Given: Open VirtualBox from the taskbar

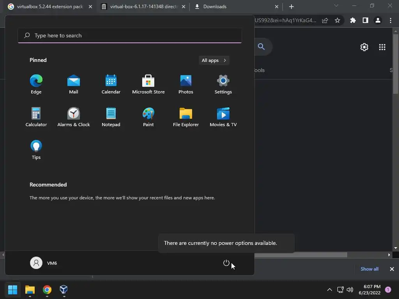Looking at the screenshot, I should [x=64, y=290].
